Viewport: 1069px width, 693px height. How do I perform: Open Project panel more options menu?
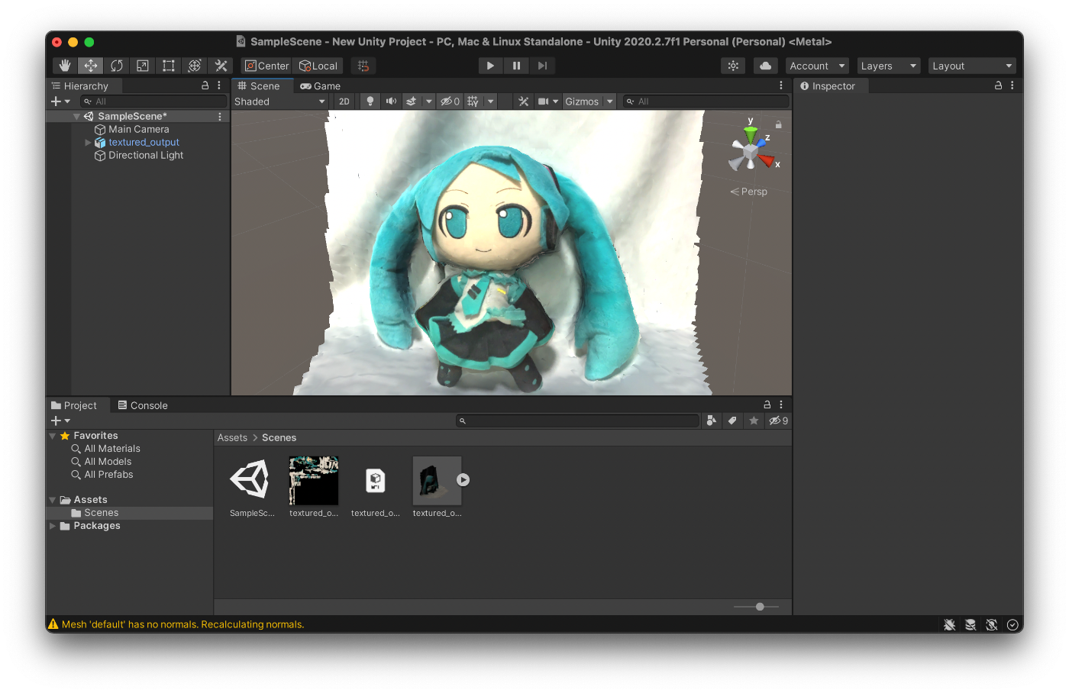(x=781, y=405)
